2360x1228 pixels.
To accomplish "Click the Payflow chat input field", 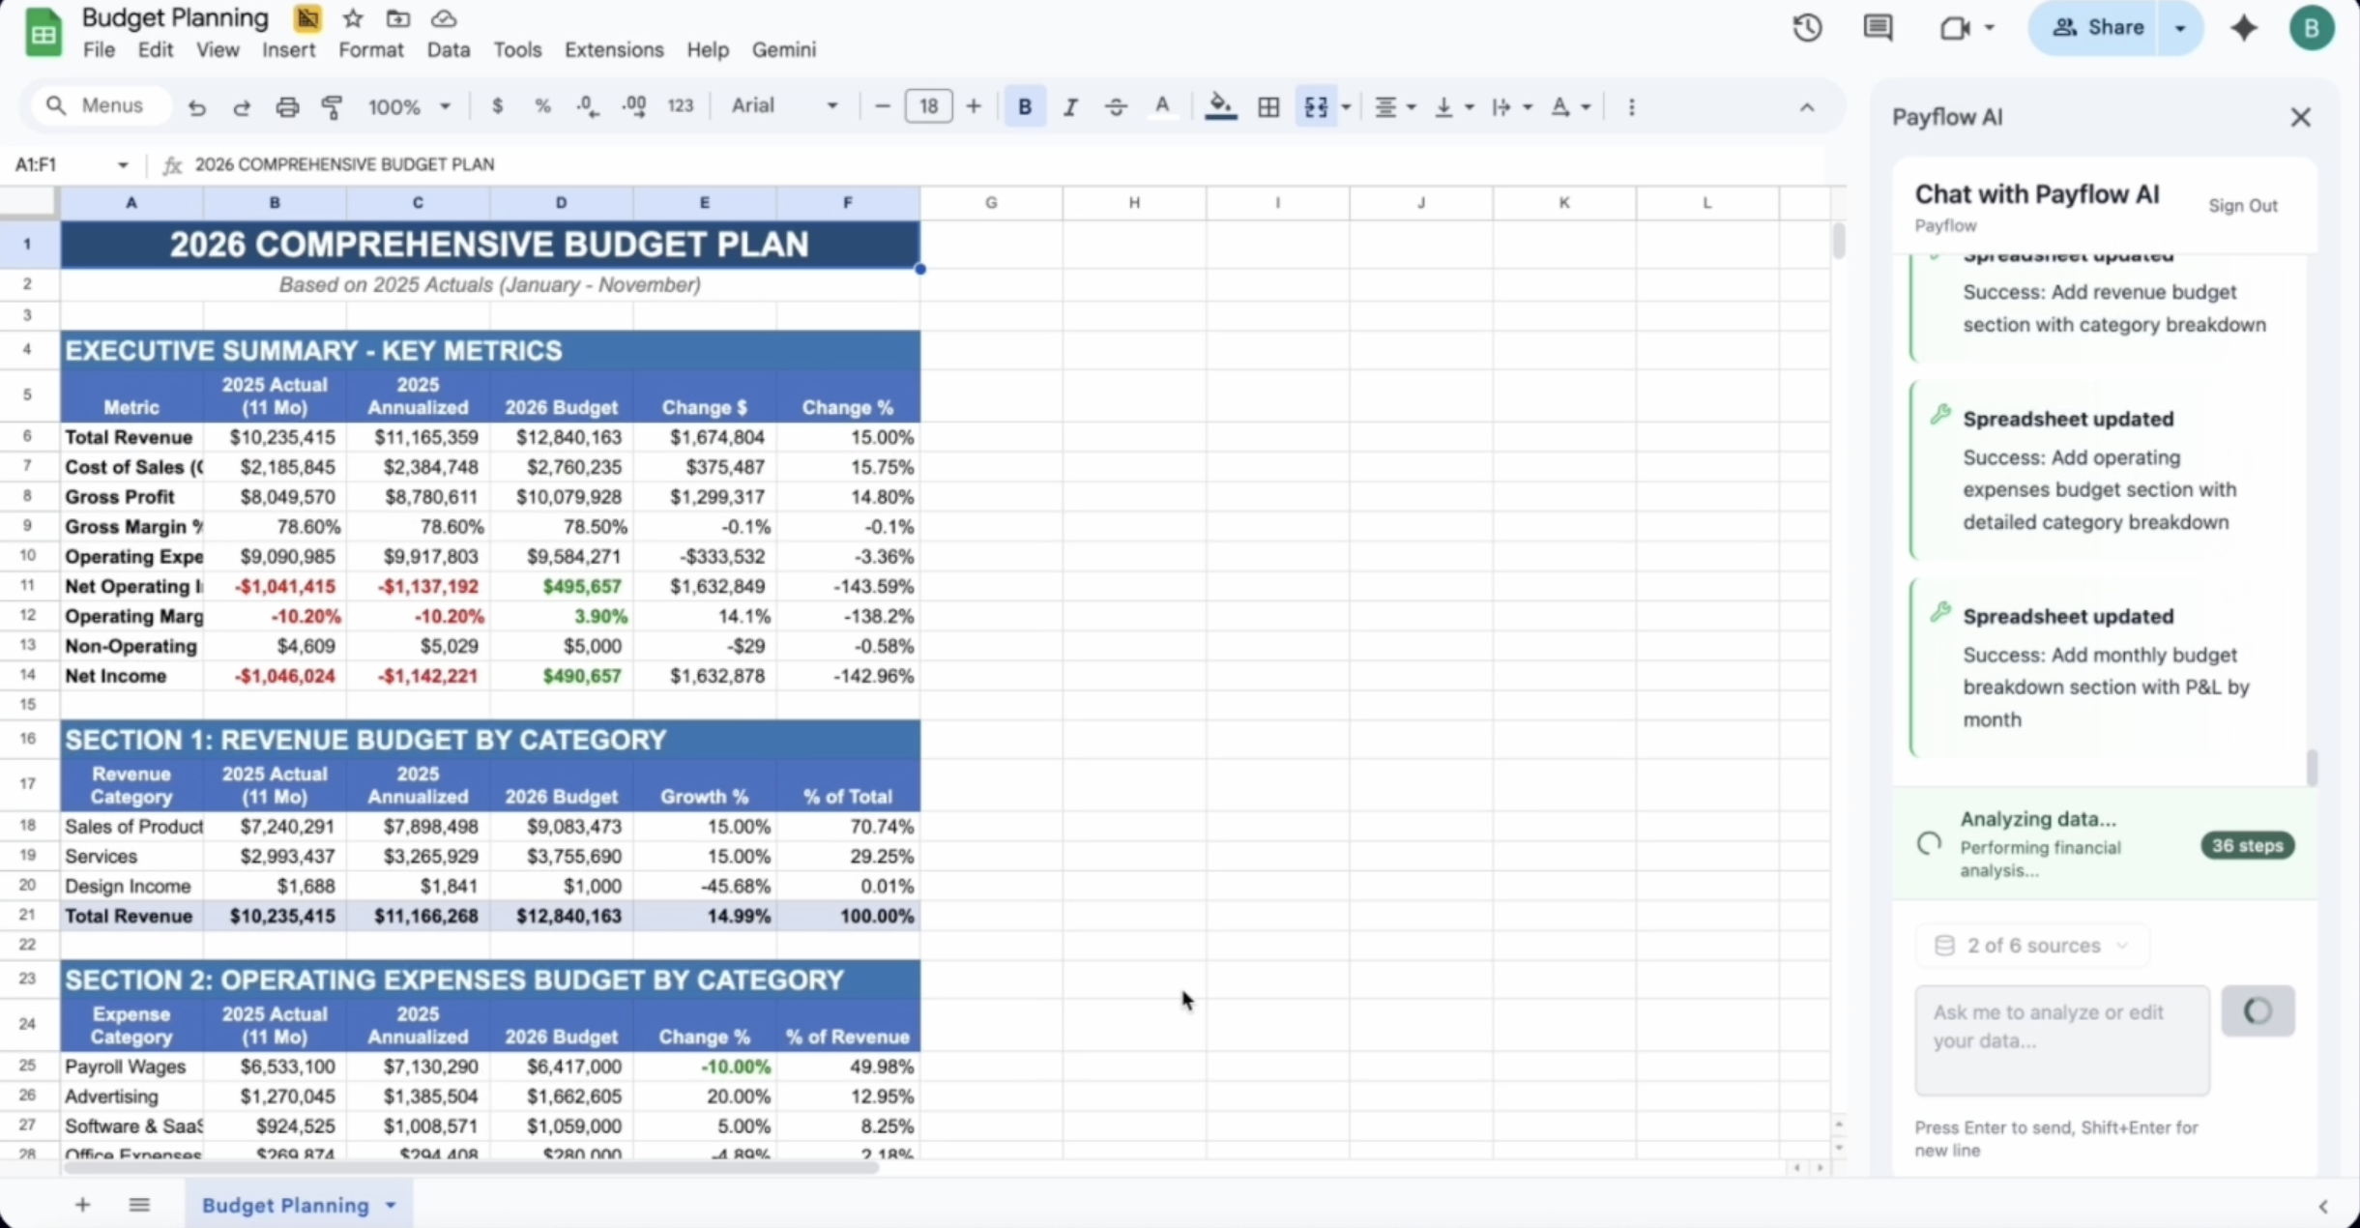I will (2061, 1038).
